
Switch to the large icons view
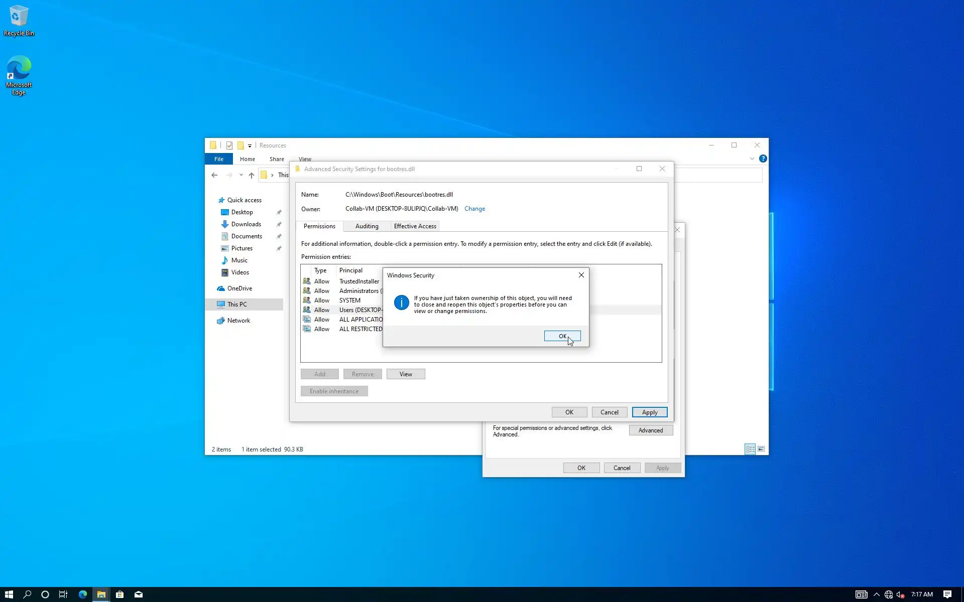pyautogui.click(x=761, y=449)
